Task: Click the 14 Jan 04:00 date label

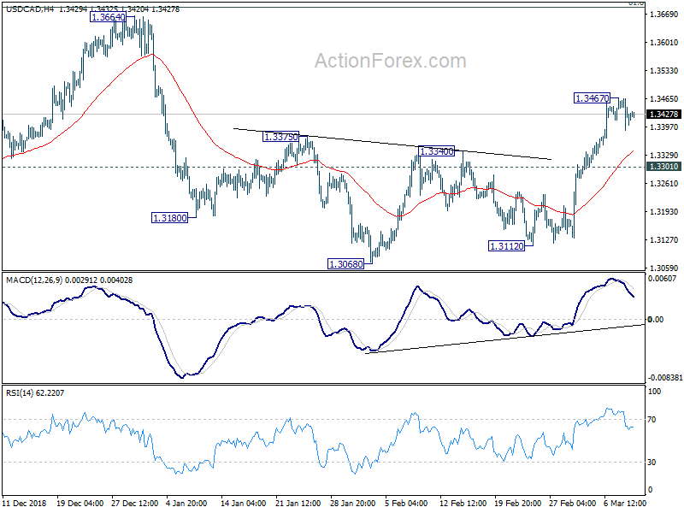Action: pos(244,503)
